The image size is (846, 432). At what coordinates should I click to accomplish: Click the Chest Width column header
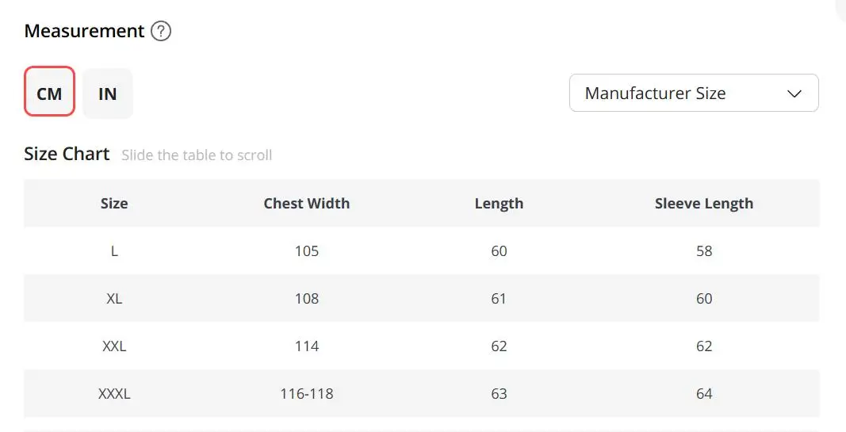point(307,204)
